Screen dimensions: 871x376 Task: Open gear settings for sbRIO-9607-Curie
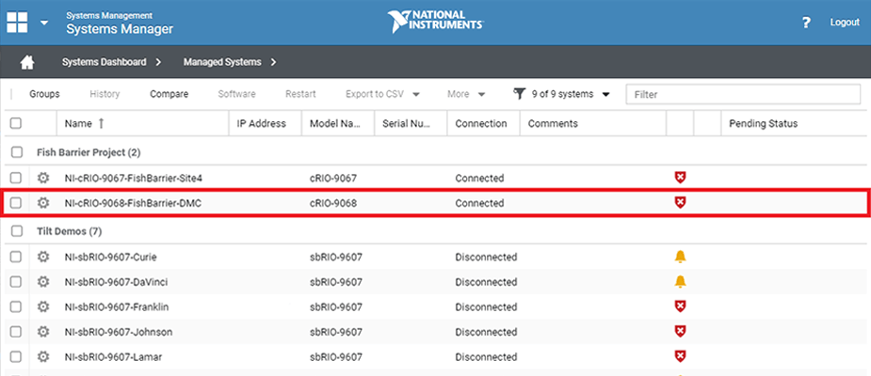coord(43,257)
